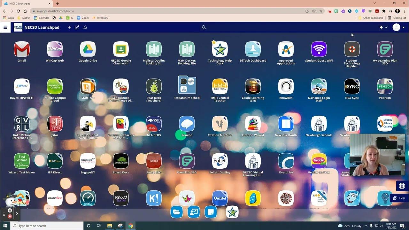This screenshot has width=409, height=230.
Task: Open Citation Wizard
Action: pos(253,124)
